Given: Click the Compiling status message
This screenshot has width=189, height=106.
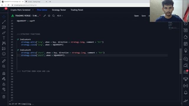Looking at the screenshot, I should click(x=22, y=104).
